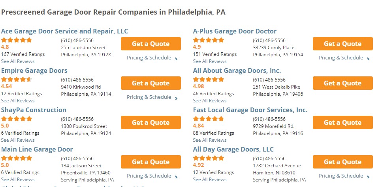
Task: Expand Pricing & Schedule for Main Line Garage Door
Action: click(152, 176)
